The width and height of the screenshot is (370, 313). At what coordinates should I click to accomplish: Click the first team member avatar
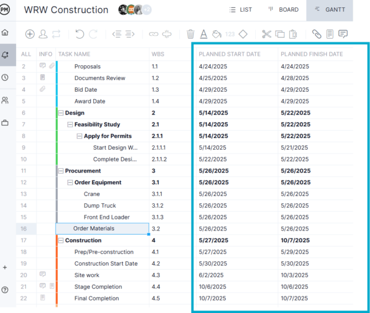123,10
